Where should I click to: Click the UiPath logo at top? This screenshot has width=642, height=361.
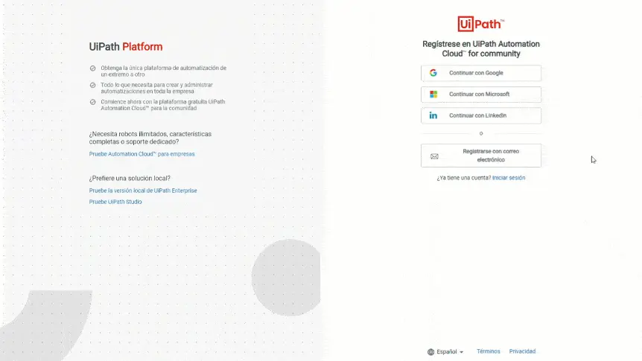click(x=480, y=24)
